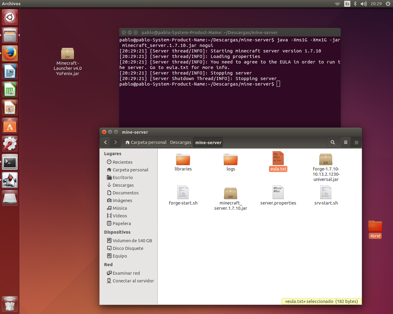Open the Trash in the dock
This screenshot has width=393, height=314.
pos(10,304)
